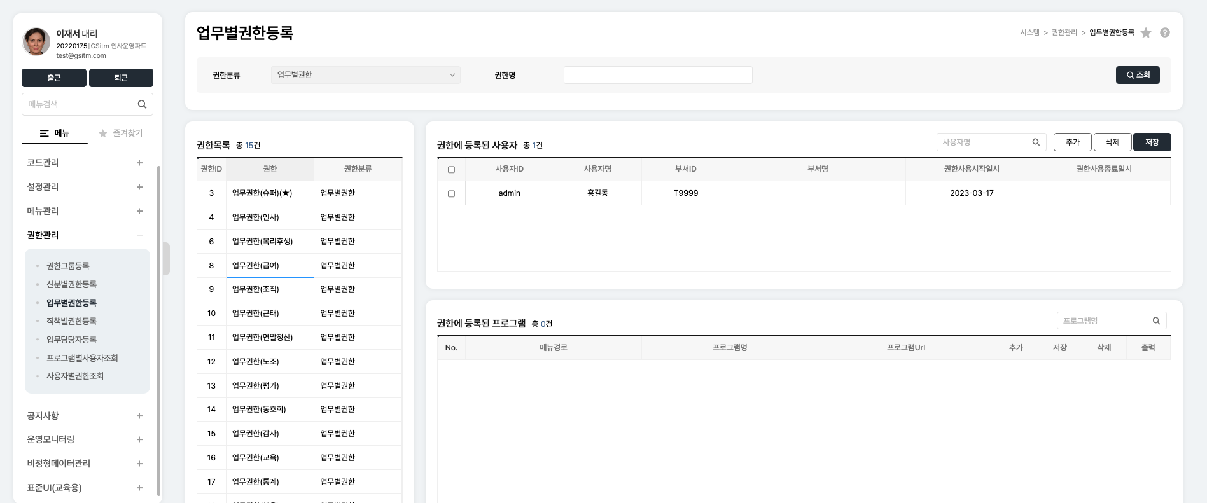Click the 저장 button for registered users

[x=1152, y=142]
